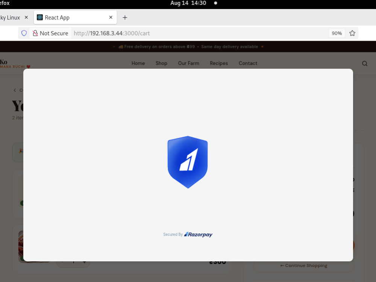The width and height of the screenshot is (376, 282).
Task: Click the 'Secured By' text in modal
Action: [173, 234]
